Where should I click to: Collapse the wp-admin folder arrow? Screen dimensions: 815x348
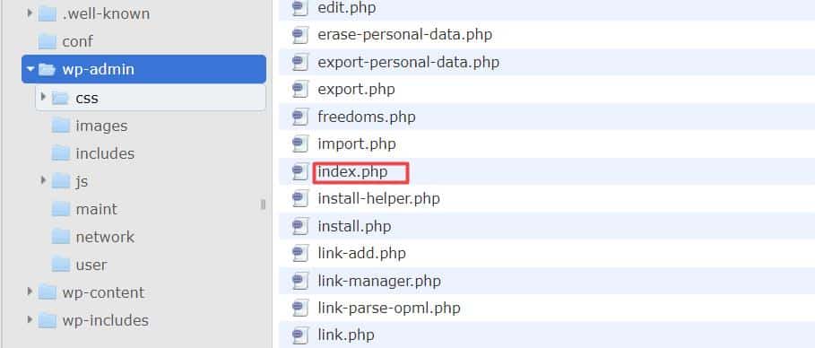click(30, 69)
